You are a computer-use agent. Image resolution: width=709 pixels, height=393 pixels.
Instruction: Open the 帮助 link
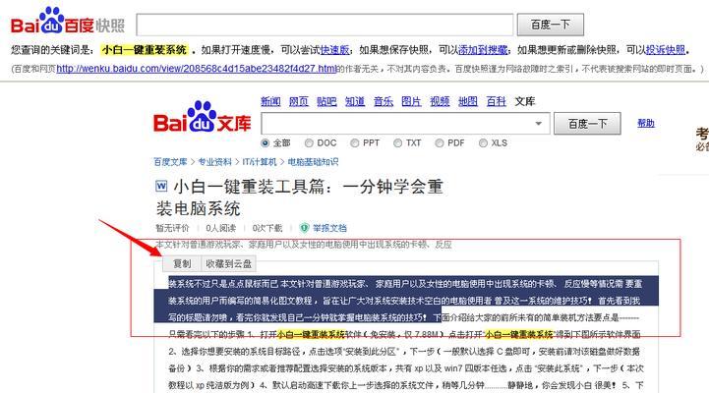pyautogui.click(x=646, y=123)
